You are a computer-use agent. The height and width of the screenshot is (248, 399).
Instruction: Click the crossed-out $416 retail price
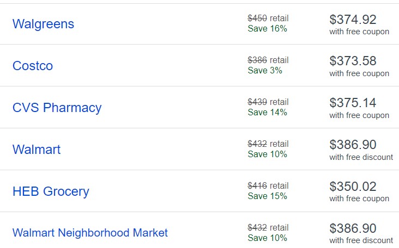(257, 185)
